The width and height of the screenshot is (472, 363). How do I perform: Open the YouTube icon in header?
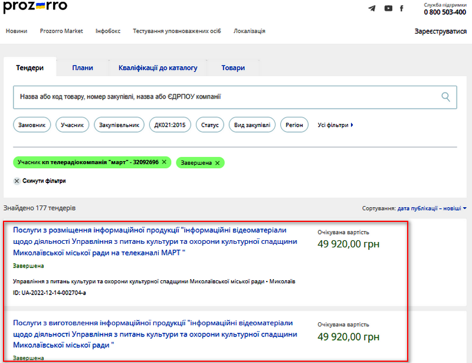pos(388,8)
